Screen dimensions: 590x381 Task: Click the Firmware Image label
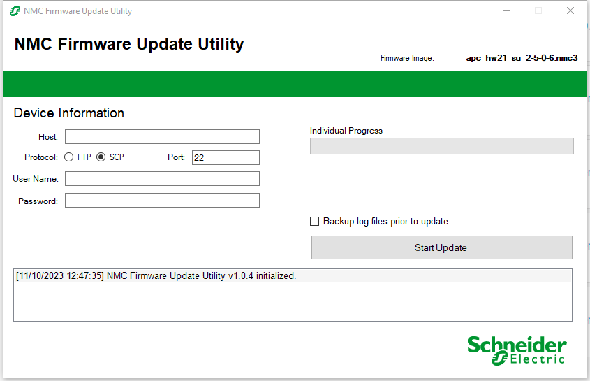tap(407, 58)
